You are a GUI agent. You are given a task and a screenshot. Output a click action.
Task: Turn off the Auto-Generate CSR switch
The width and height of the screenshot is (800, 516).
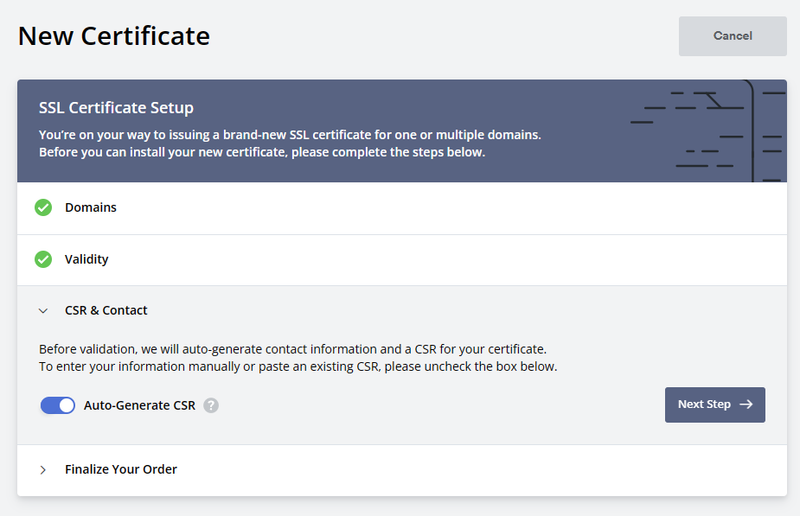(58, 405)
